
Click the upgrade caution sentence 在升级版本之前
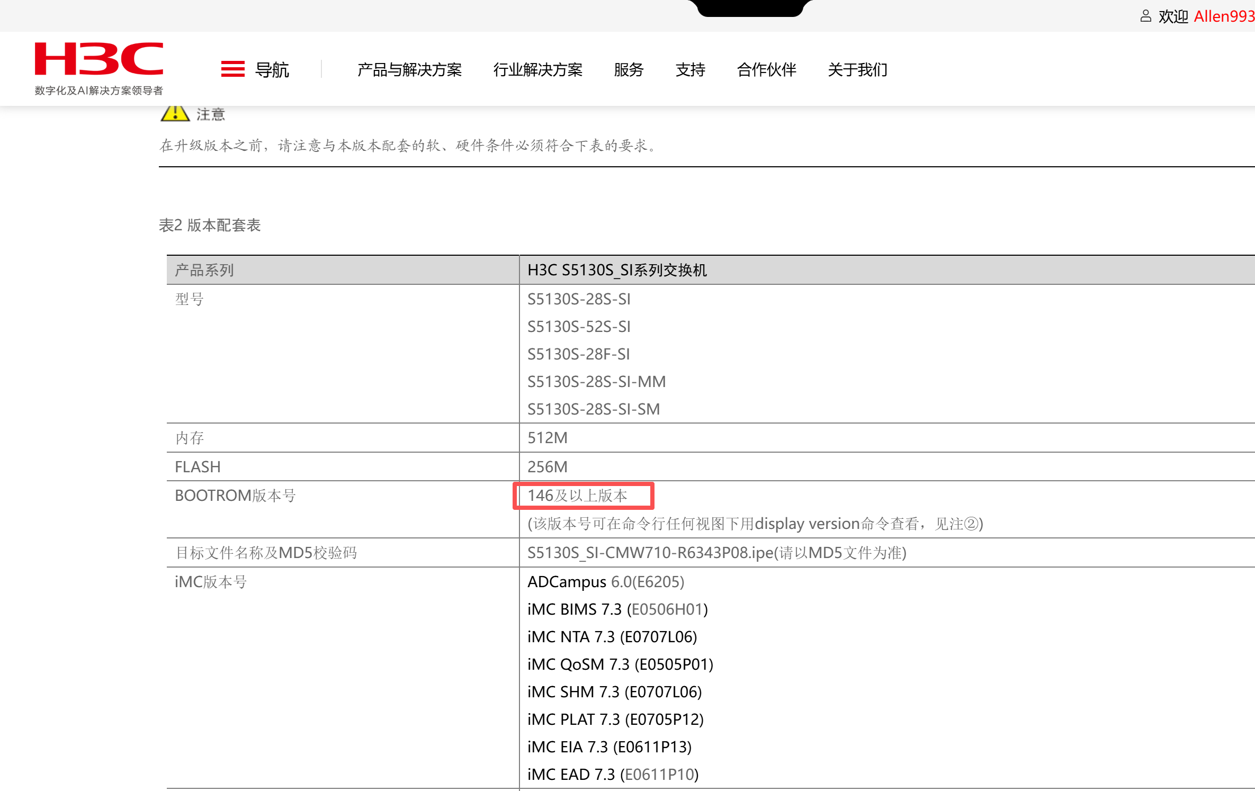409,145
